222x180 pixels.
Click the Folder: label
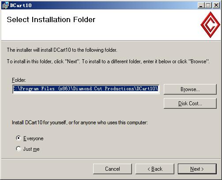coord(19,80)
